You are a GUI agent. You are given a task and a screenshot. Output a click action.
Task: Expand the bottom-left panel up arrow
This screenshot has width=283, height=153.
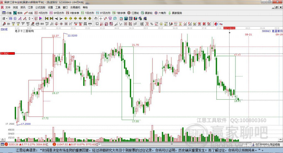click(2, 139)
